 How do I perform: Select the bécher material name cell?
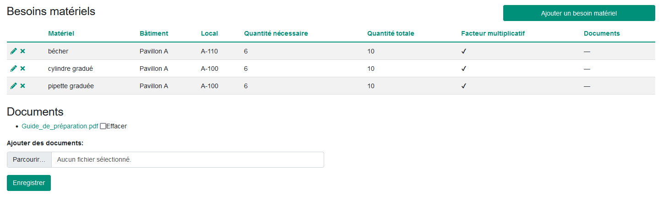pyautogui.click(x=58, y=51)
